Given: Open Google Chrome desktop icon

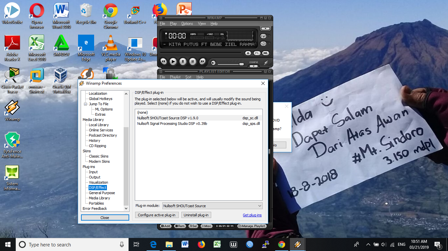Looking at the screenshot, I should click(111, 15).
